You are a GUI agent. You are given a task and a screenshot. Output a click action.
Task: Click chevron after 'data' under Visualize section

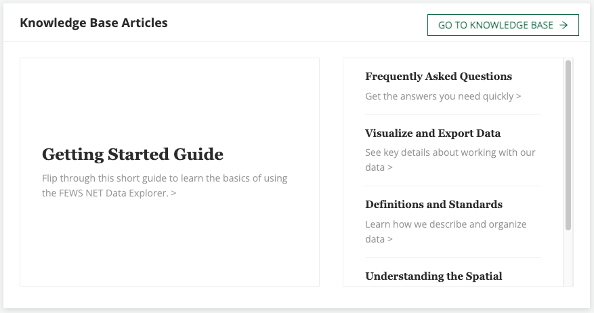pyautogui.click(x=390, y=167)
